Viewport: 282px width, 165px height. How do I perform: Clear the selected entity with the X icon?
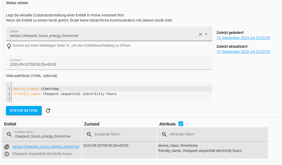tap(200, 34)
